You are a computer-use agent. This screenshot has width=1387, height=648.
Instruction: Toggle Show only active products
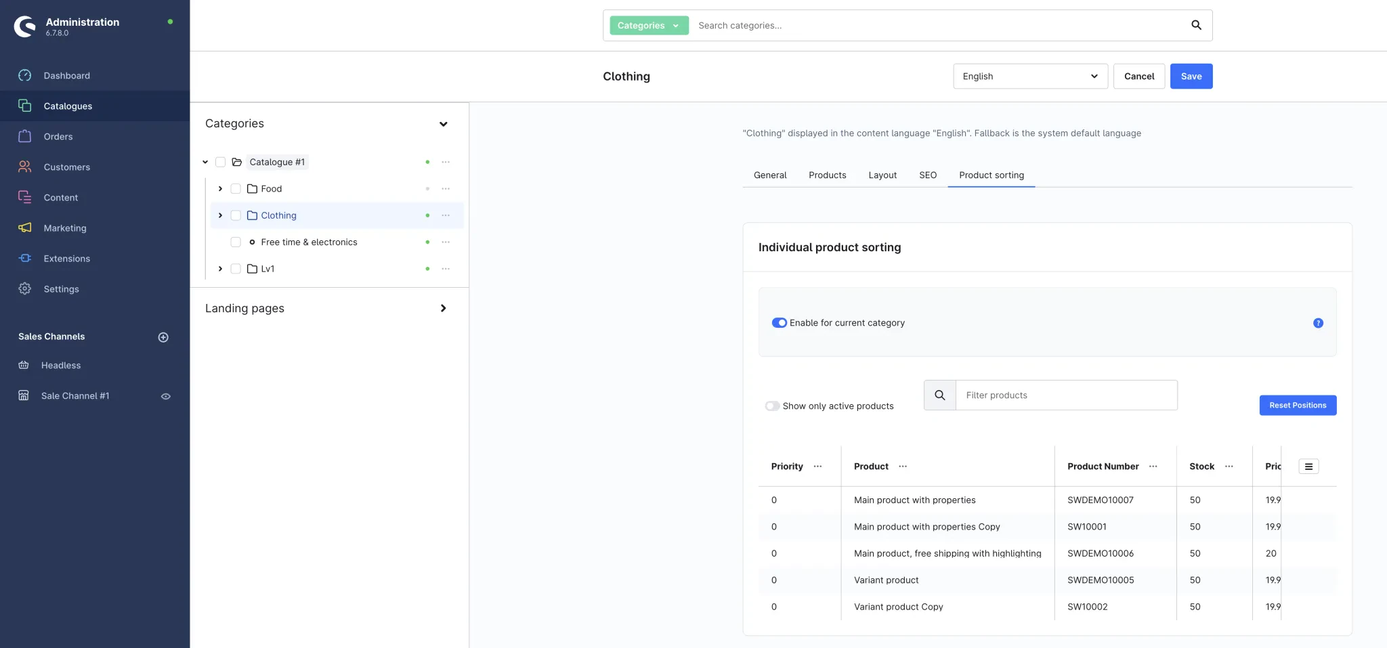[x=772, y=406]
